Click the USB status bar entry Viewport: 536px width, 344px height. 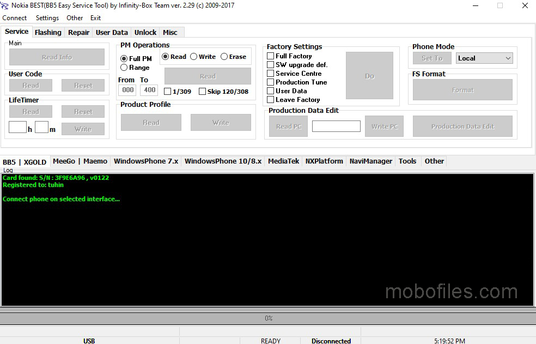coord(89,341)
